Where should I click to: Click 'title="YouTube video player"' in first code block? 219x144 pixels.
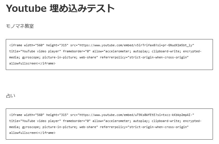pos(35,51)
